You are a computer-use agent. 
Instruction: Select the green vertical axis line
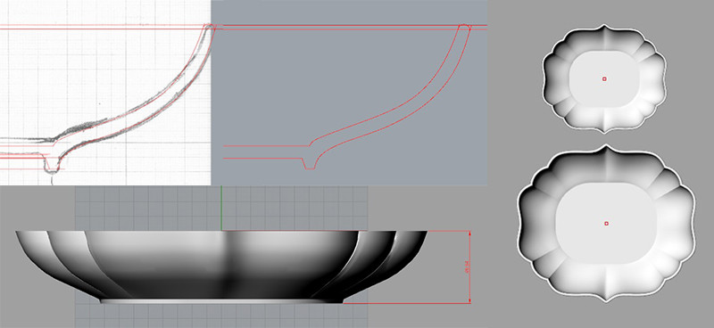221,208
